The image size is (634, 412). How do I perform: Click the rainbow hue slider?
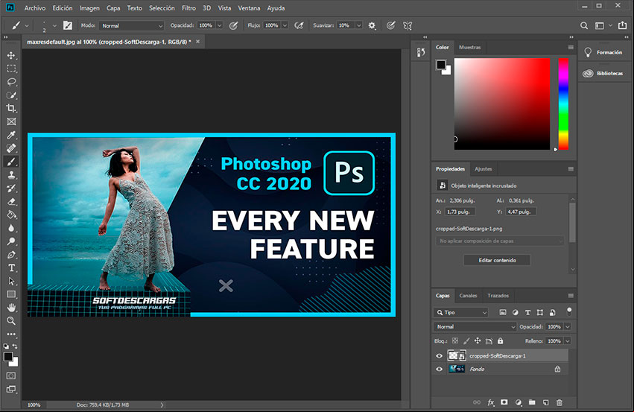tap(563, 104)
